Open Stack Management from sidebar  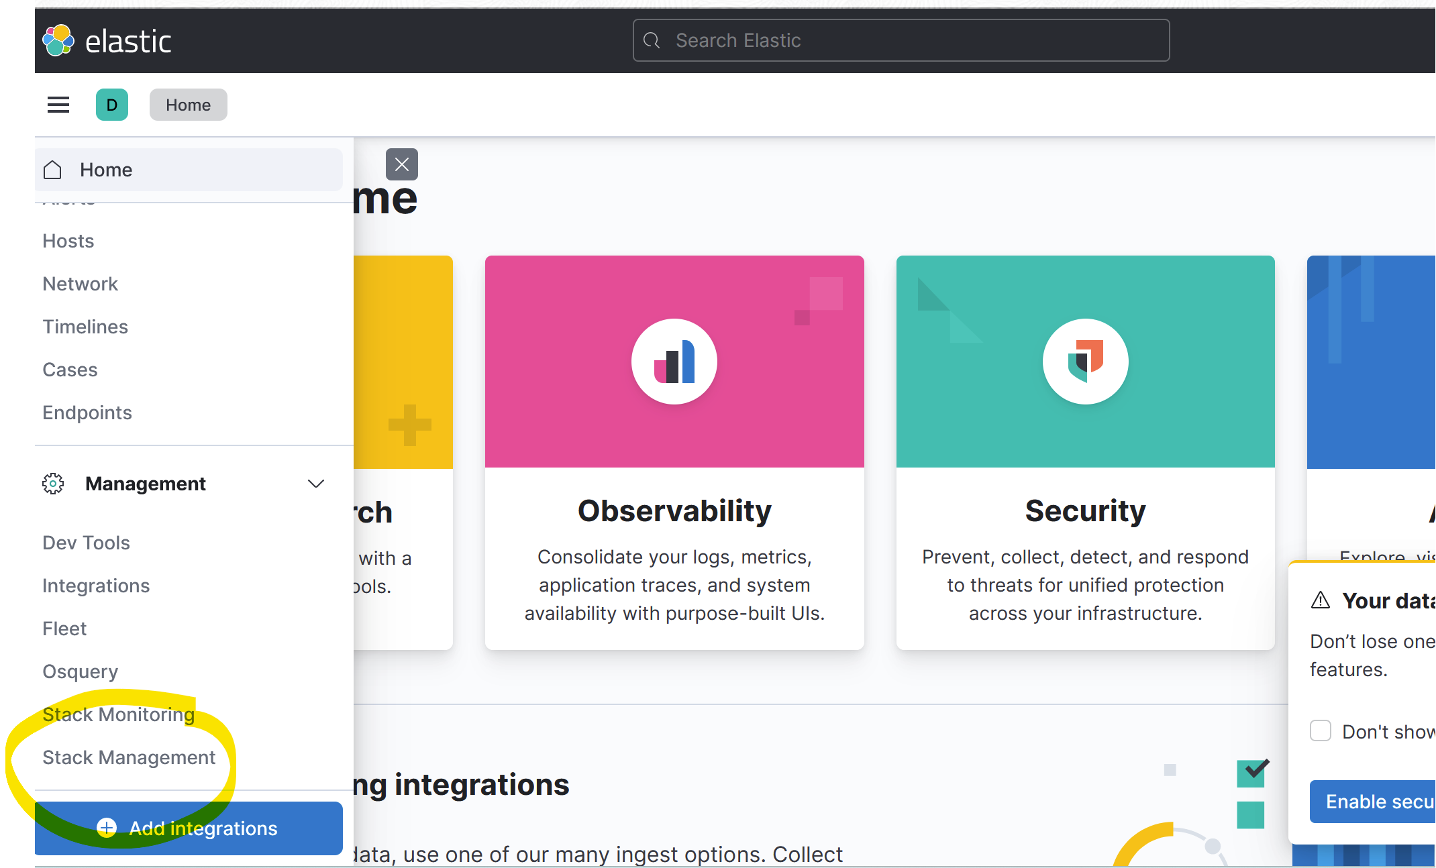pos(129,757)
